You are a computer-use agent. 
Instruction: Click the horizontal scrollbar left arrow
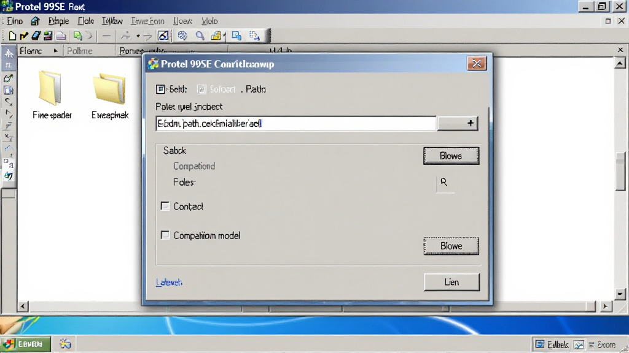pos(23,306)
